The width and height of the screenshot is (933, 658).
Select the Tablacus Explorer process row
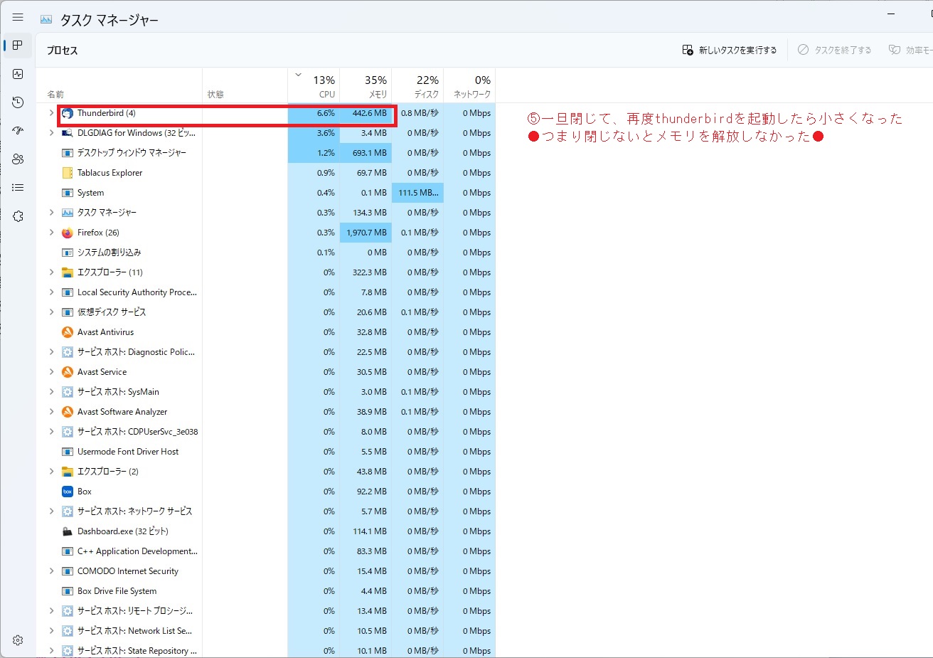110,173
